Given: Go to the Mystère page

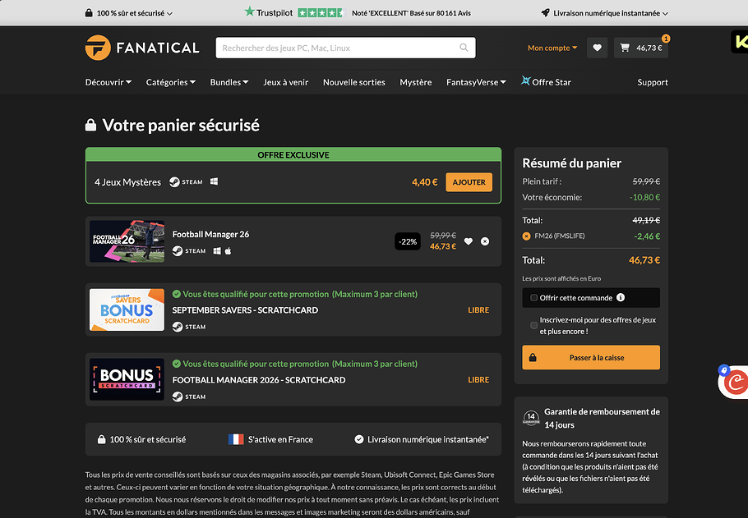Looking at the screenshot, I should (415, 82).
